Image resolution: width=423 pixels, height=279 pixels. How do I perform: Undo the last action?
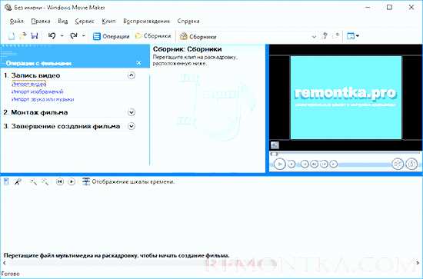52,36
